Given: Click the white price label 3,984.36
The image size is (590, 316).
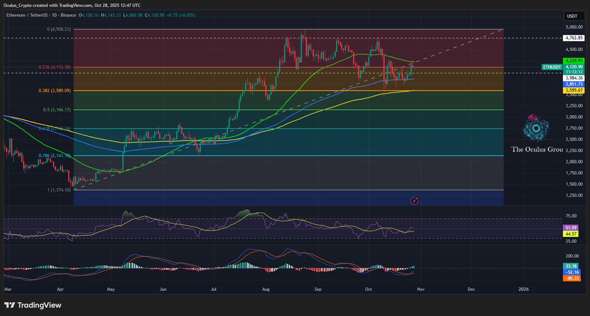Looking at the screenshot, I should (x=574, y=78).
